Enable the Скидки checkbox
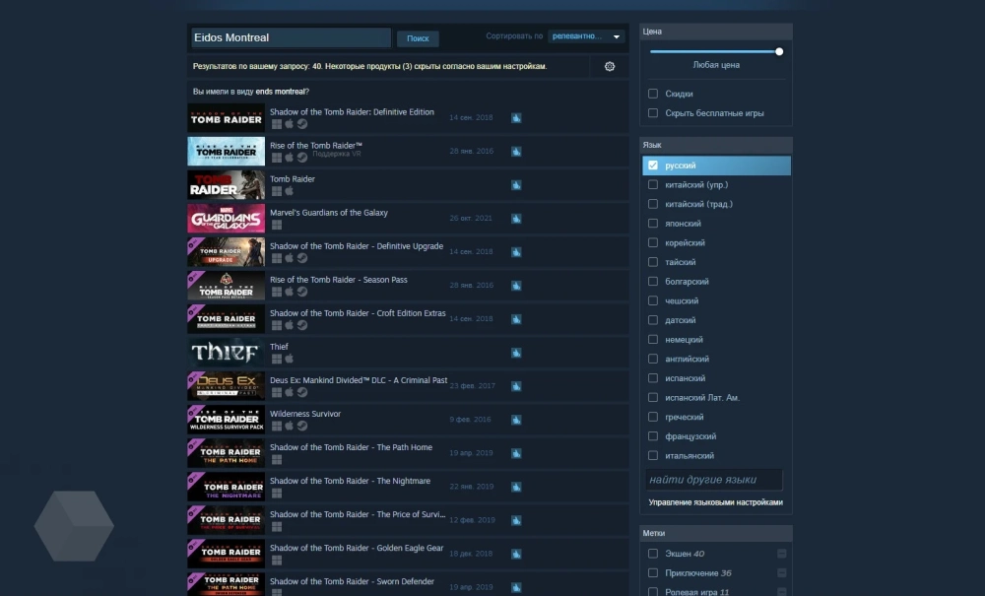 click(653, 94)
